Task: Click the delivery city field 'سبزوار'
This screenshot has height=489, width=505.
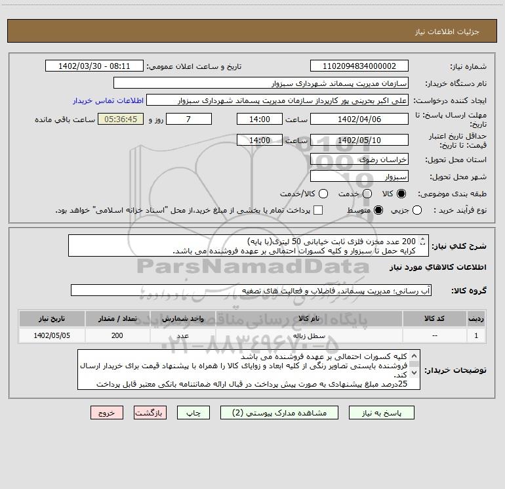Action: [359, 177]
